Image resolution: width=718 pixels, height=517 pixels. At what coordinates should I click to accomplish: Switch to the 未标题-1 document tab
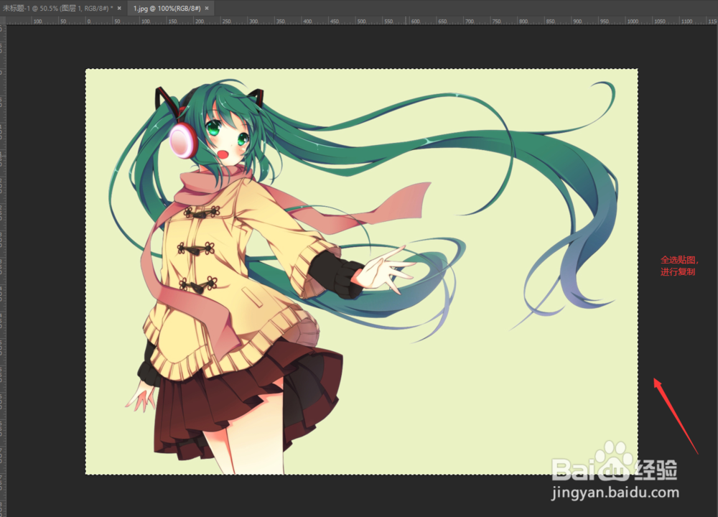pos(58,8)
